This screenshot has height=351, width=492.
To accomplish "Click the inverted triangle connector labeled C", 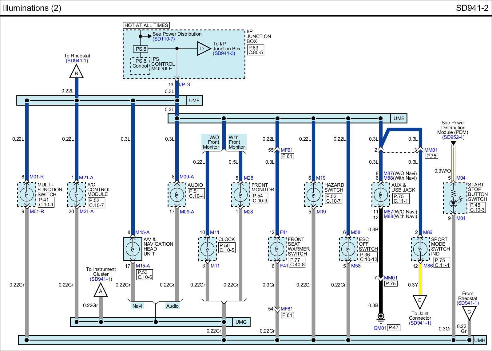I will [469, 313].
